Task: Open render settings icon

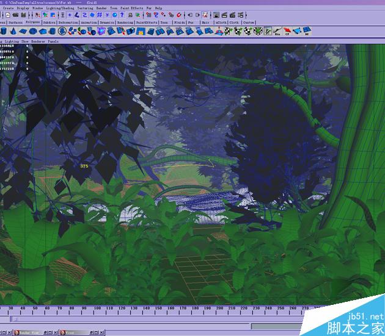Action: [241, 15]
